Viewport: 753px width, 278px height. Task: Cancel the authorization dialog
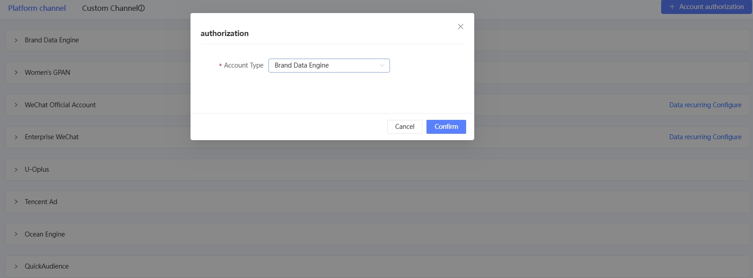click(404, 127)
